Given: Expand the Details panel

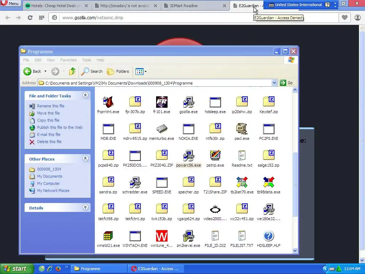Looking at the screenshot, I should [85, 207].
